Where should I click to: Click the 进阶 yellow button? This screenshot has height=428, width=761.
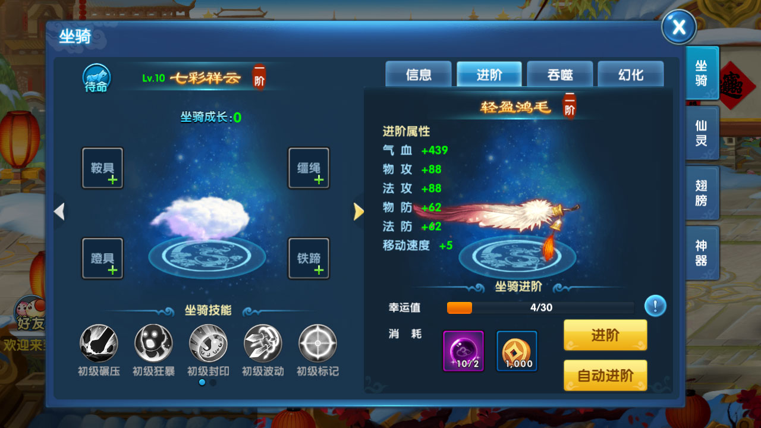[x=605, y=335]
